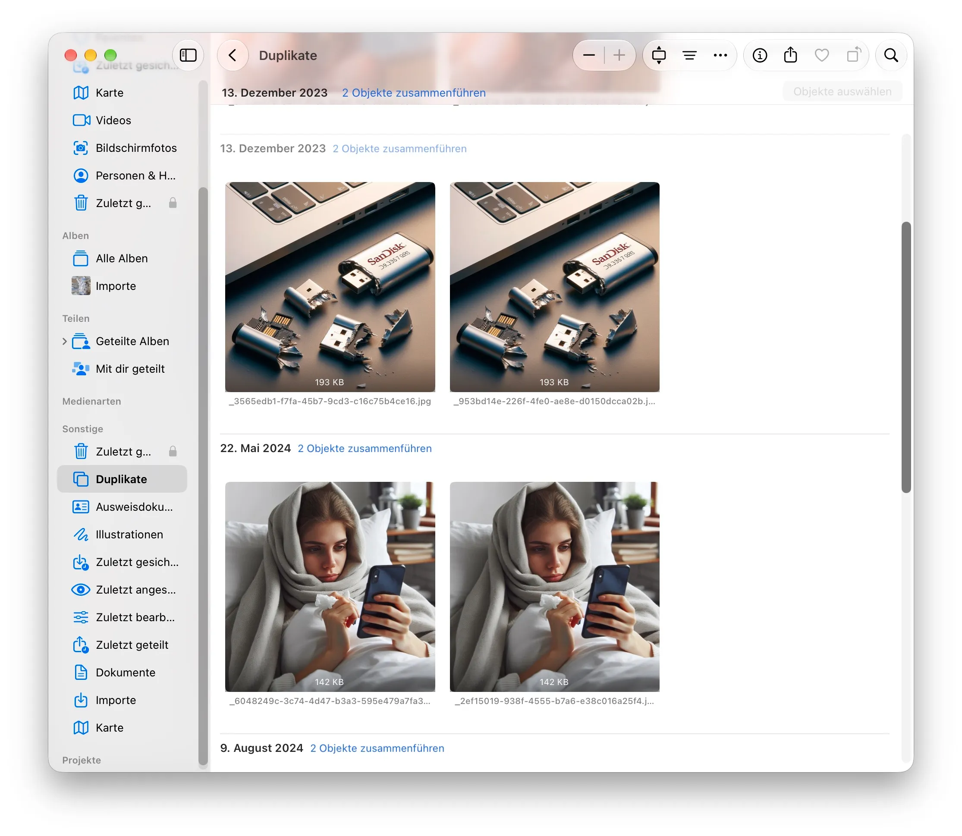Open Zuletzt bearbeitet in sidebar
Image resolution: width=962 pixels, height=836 pixels.
(122, 617)
